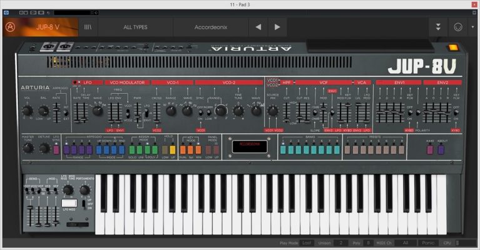The image size is (480, 250).
Task: Open the preset browser library icon
Action: [x=88, y=27]
